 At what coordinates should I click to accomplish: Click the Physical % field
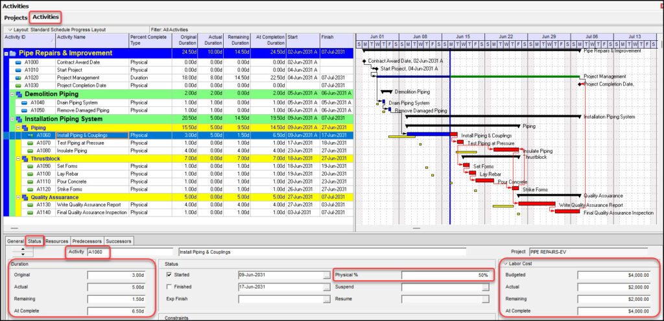pyautogui.click(x=446, y=275)
